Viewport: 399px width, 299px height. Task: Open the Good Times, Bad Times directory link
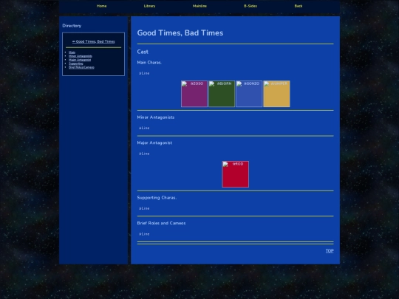[x=93, y=41]
